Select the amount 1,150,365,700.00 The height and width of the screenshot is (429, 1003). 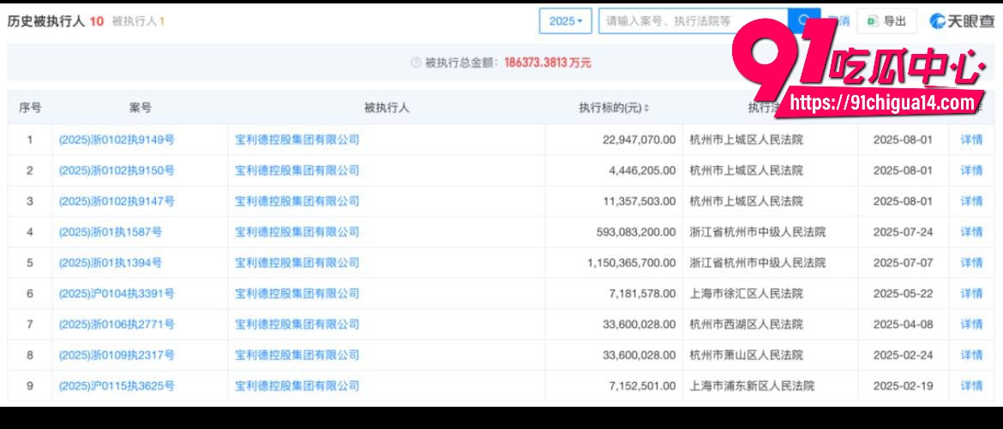pyautogui.click(x=631, y=262)
